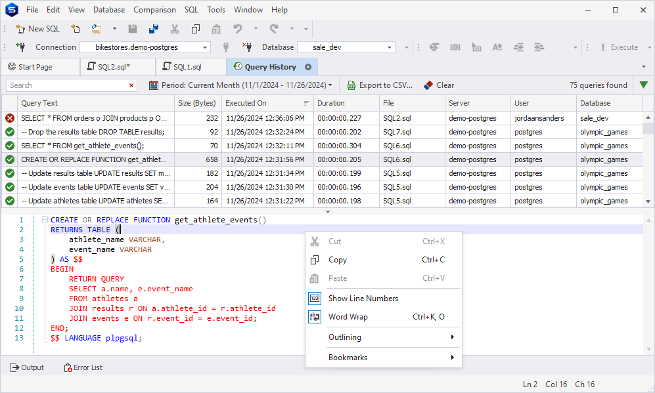Collapse the code outlining toggle at line 1
Screen dimensions: 655x393
pos(45,219)
